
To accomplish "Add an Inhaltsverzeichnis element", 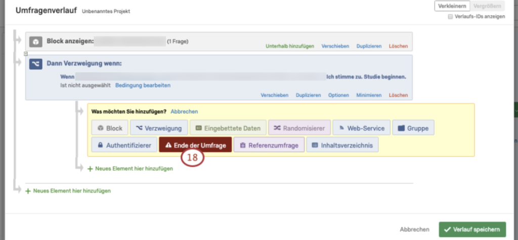I will coord(342,145).
